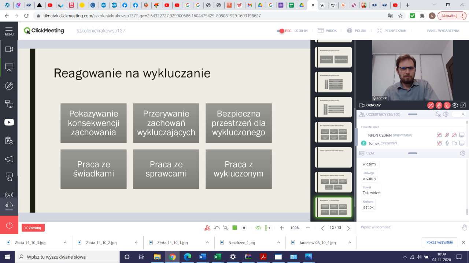Click the red Zamknij button
Screen dimensions: 469x263
tap(33, 228)
